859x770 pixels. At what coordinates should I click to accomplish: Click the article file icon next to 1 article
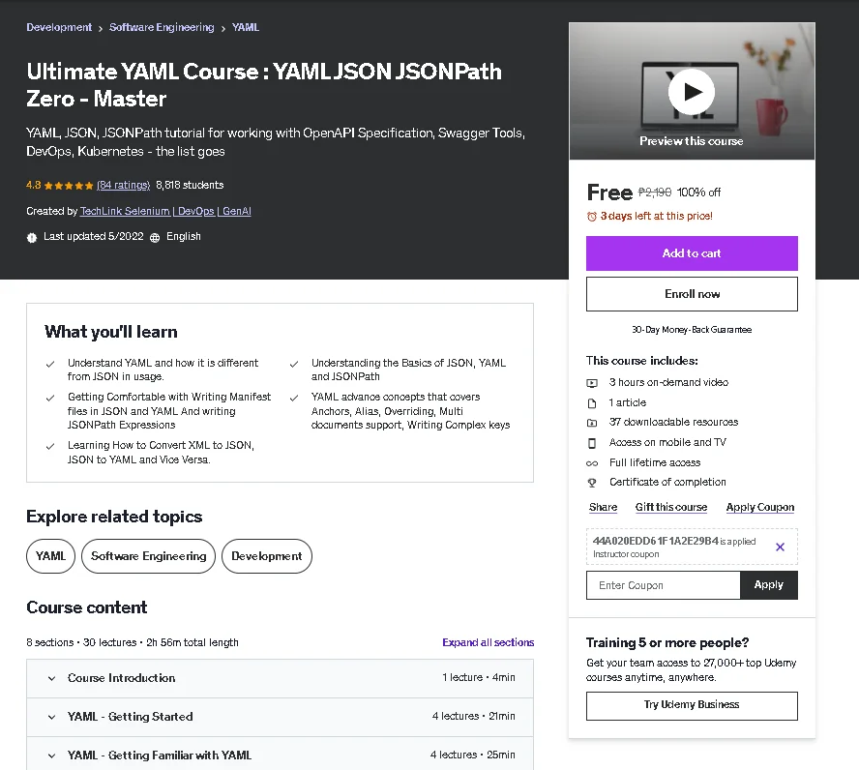click(x=592, y=403)
